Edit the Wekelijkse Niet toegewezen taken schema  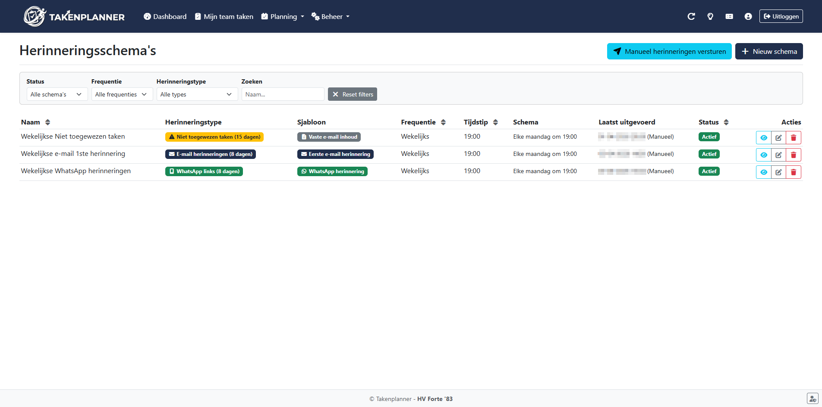pyautogui.click(x=778, y=138)
